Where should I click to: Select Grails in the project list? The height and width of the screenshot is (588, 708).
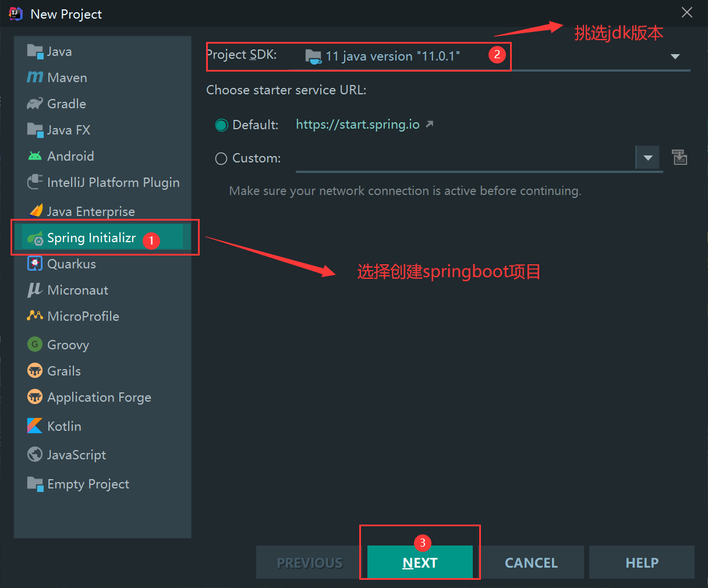coord(64,371)
